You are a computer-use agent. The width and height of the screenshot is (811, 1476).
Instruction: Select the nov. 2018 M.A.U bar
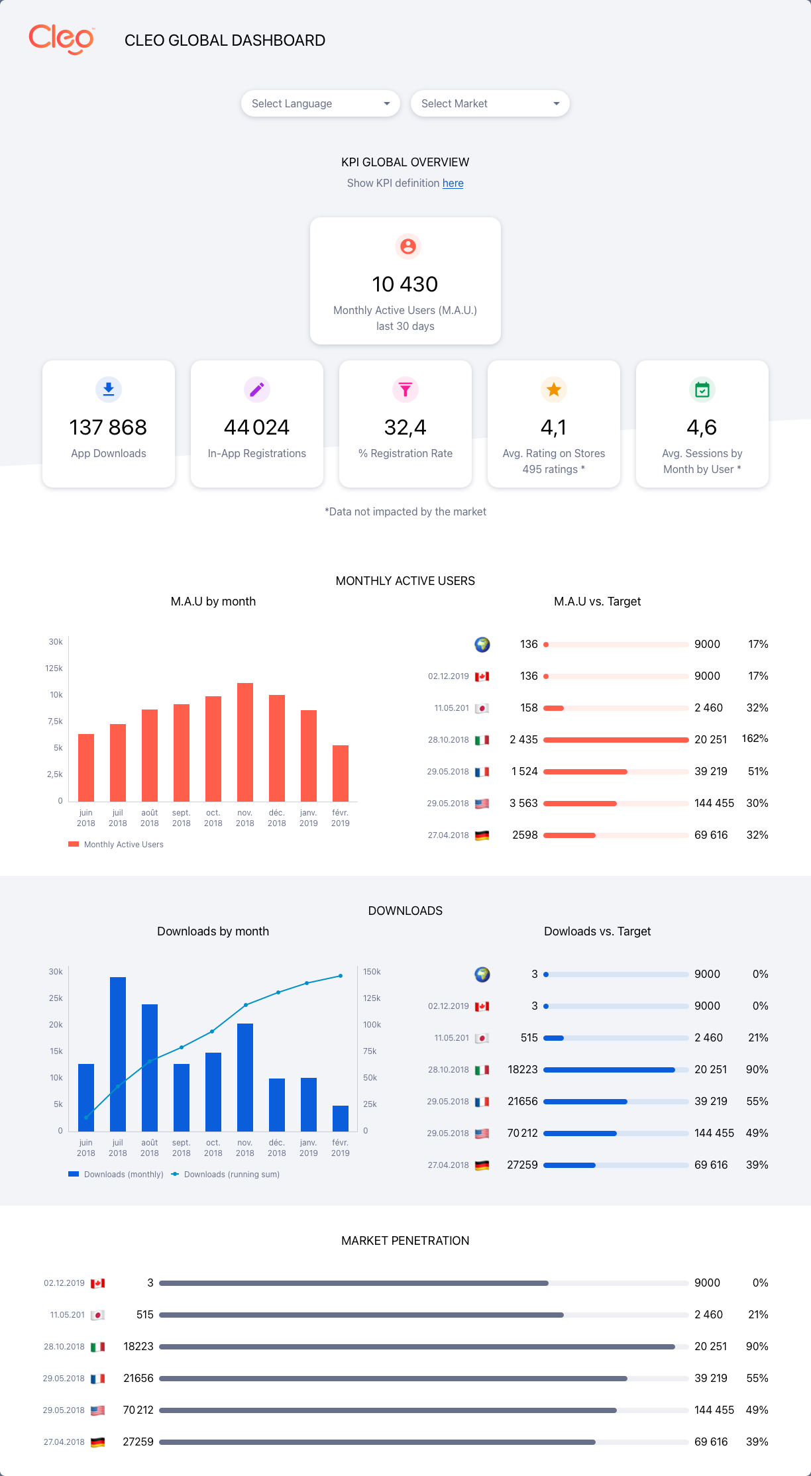245,742
